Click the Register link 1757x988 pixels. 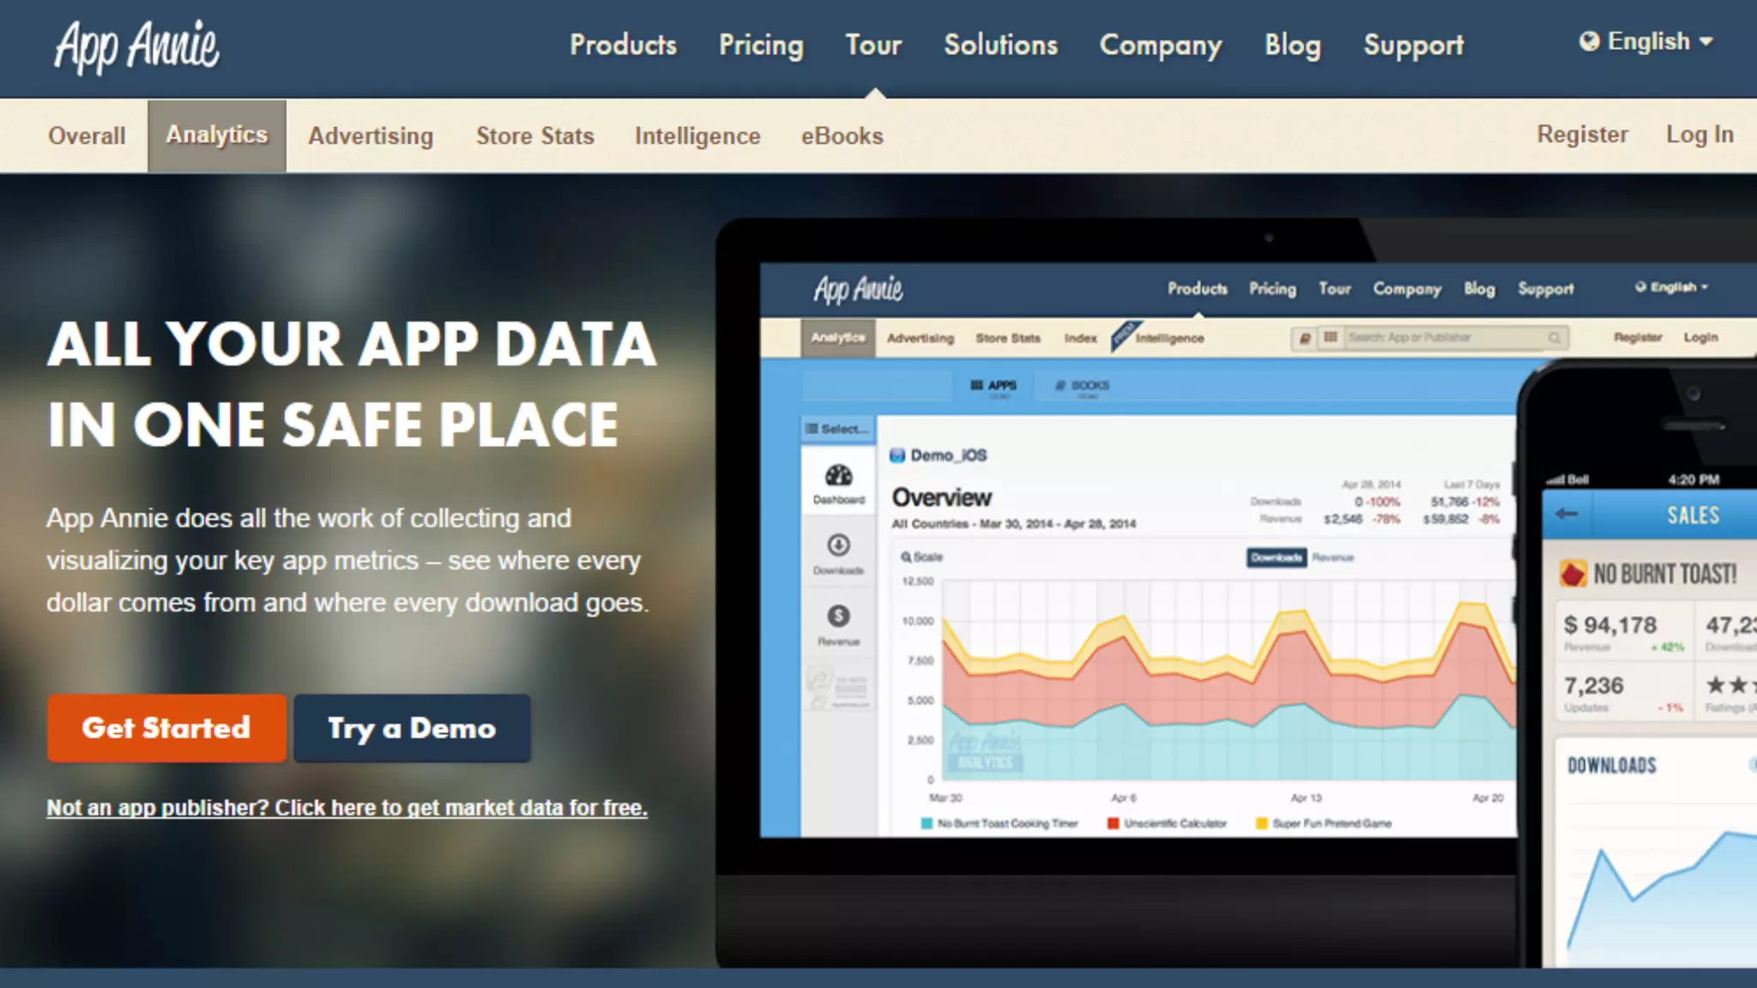[1582, 135]
